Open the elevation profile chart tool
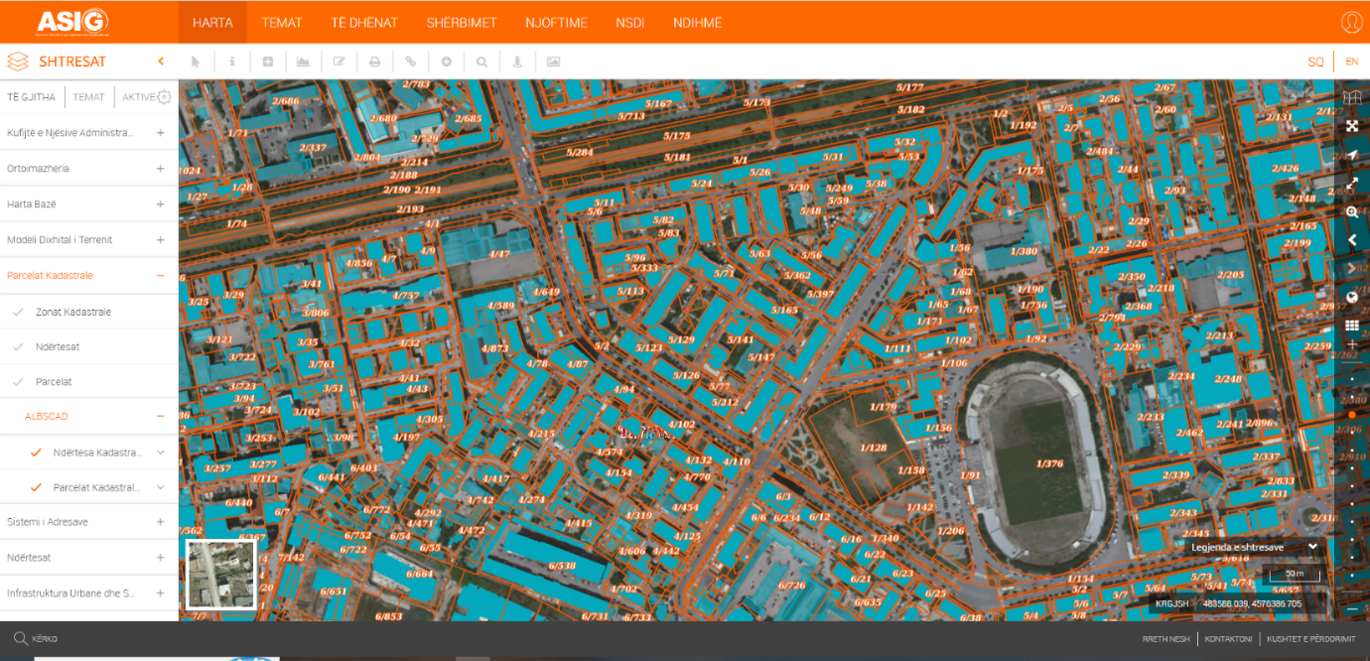This screenshot has height=661, width=1370. (x=303, y=62)
